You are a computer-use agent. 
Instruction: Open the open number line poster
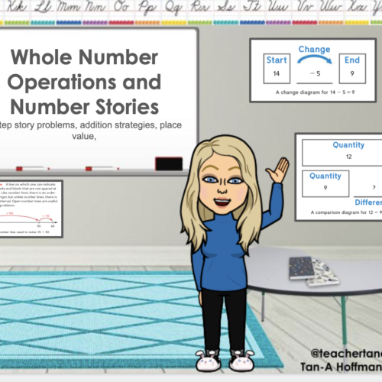(31, 209)
